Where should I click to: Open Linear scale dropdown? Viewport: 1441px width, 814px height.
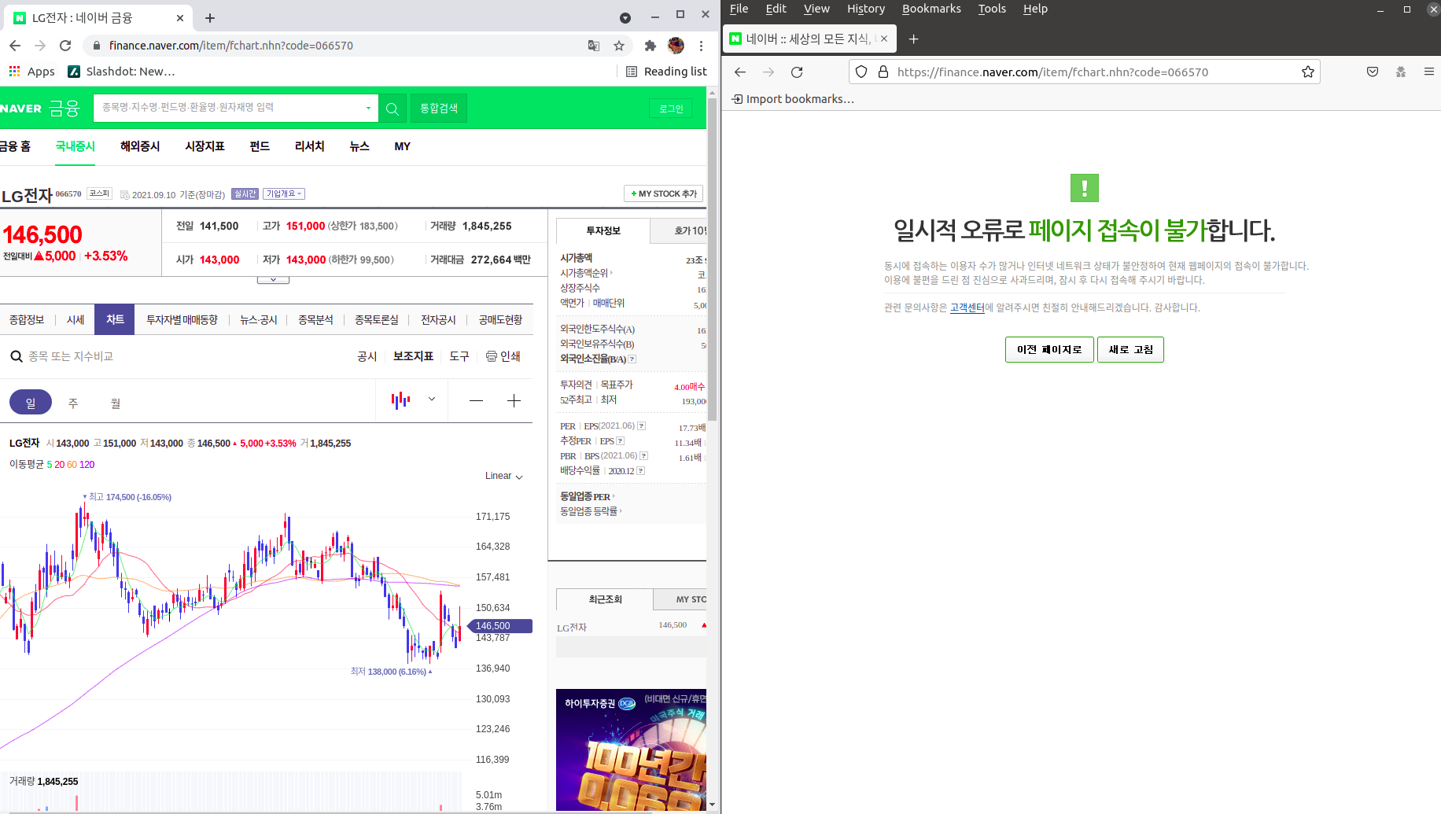(x=504, y=476)
